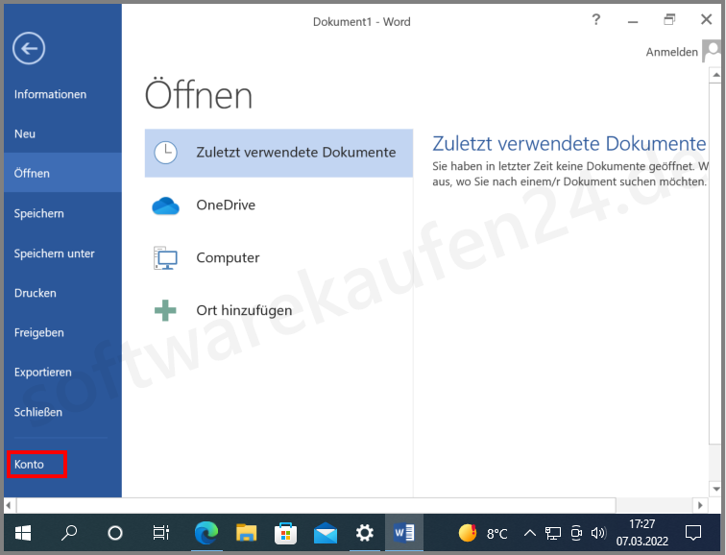Click the Neu menu entry
Screen dimensions: 726x555
coord(25,134)
